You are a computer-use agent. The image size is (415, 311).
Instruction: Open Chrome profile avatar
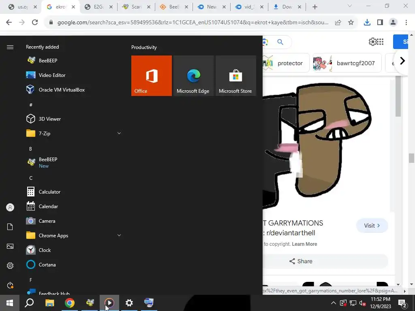pyautogui.click(x=393, y=23)
